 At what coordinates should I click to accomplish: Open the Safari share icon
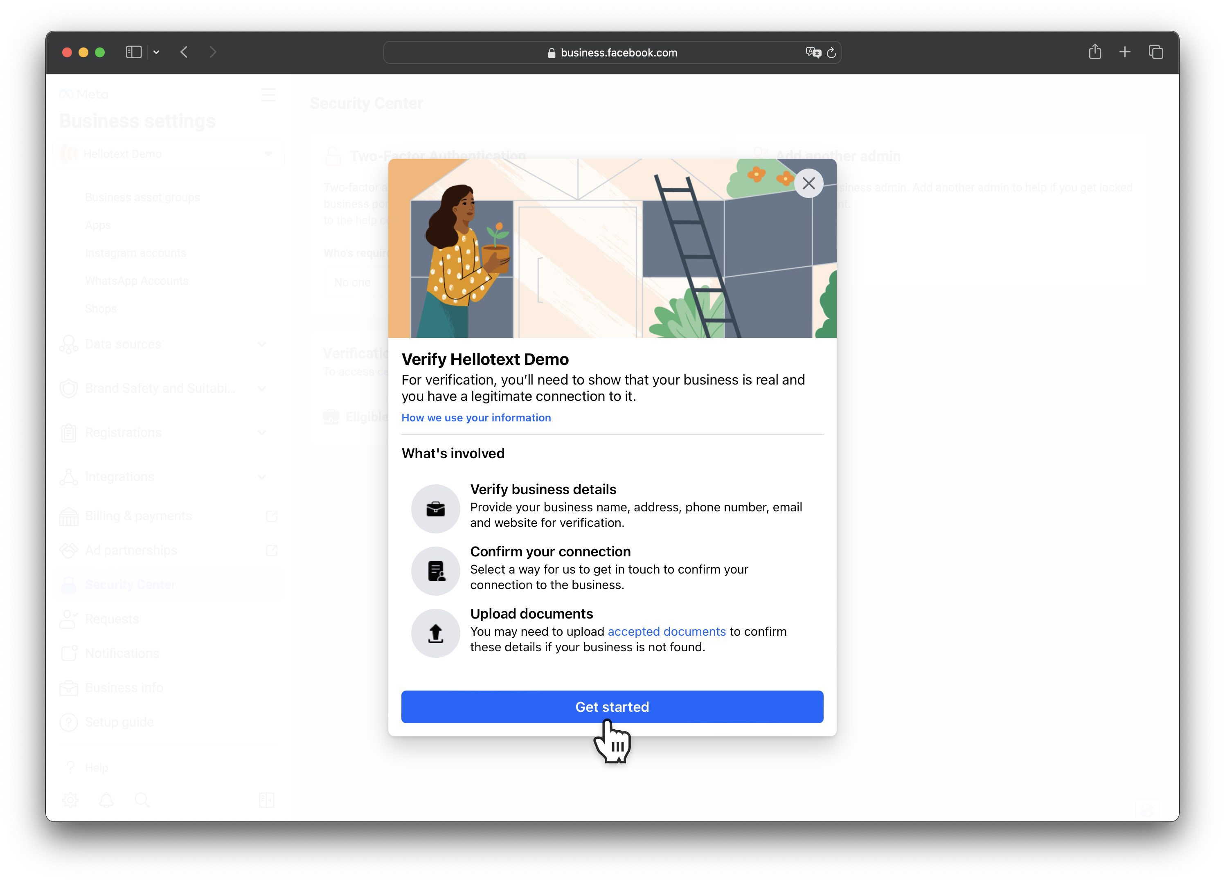click(x=1095, y=51)
